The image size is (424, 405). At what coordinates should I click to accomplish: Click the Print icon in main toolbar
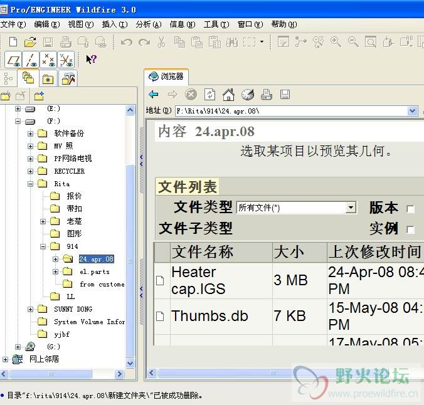tap(65, 42)
